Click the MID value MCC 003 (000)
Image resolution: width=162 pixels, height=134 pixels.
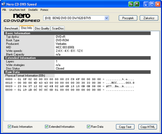[x=65, y=47]
